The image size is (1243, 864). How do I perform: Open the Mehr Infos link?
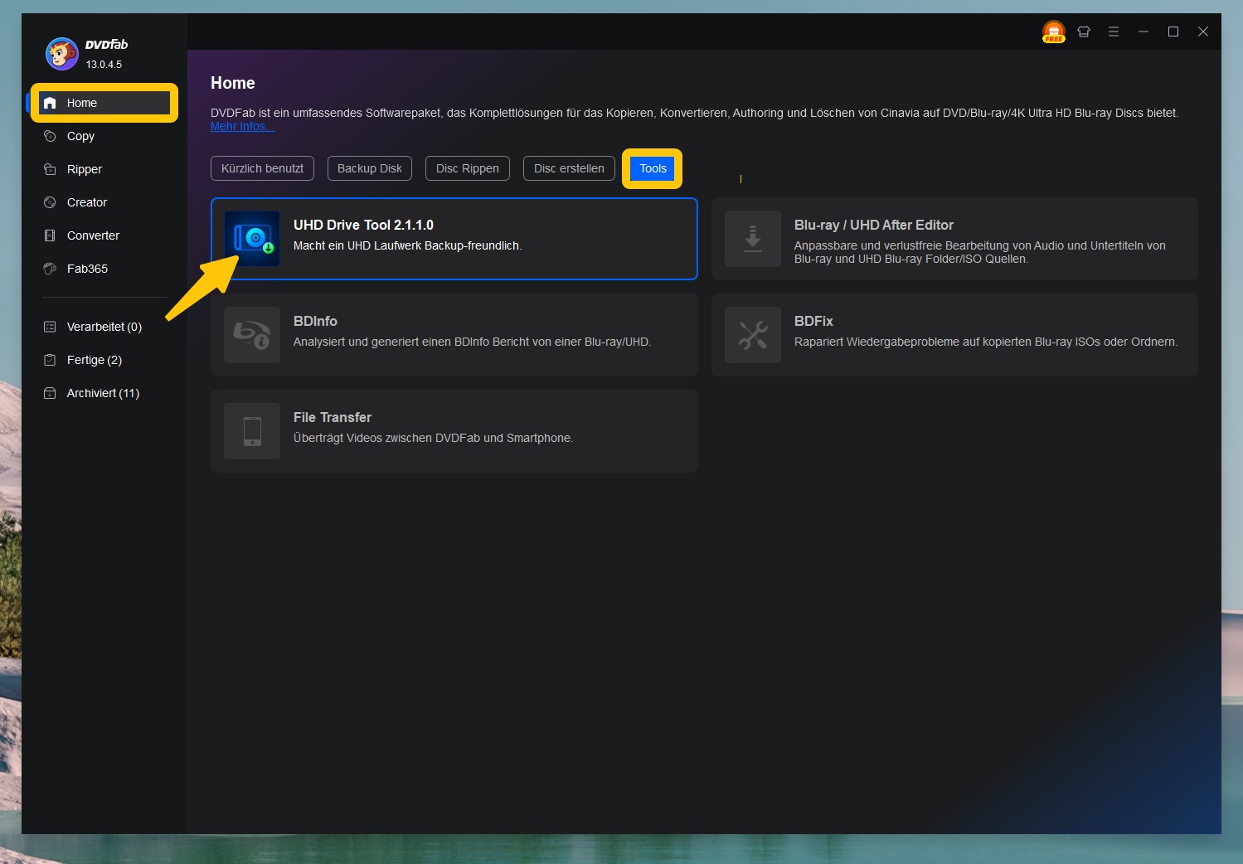pyautogui.click(x=241, y=126)
